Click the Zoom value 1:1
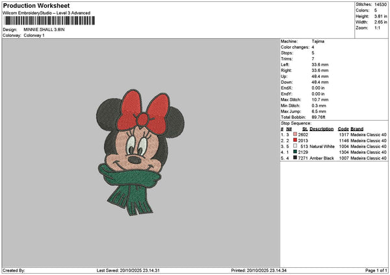Screen dimensions: 390x275 pyautogui.click(x=377, y=28)
